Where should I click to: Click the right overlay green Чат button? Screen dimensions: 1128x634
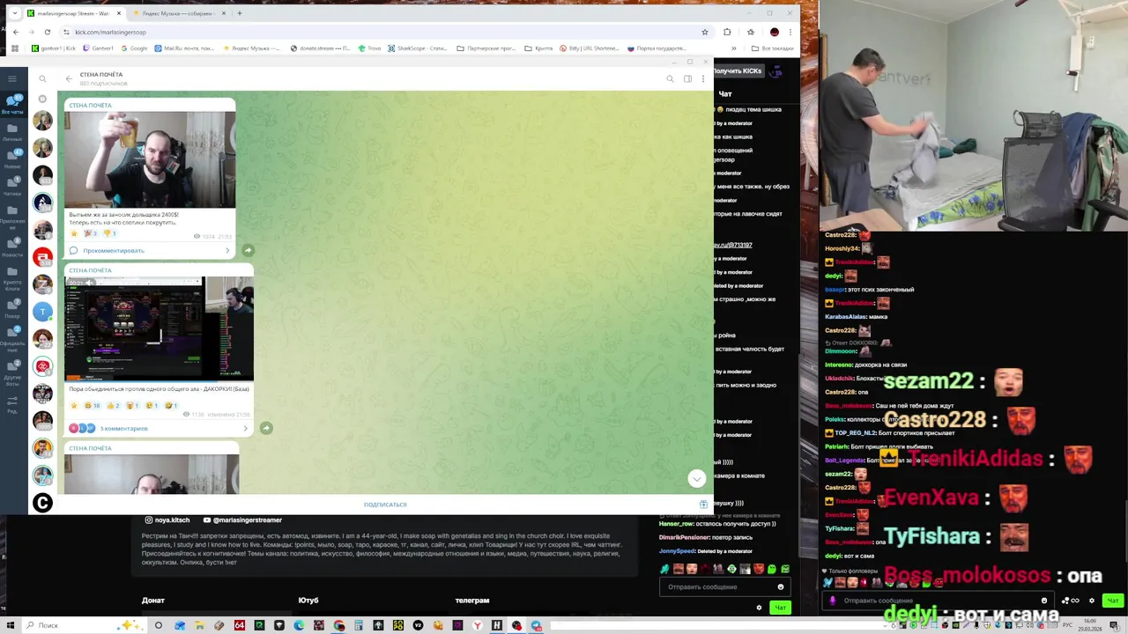click(1112, 601)
